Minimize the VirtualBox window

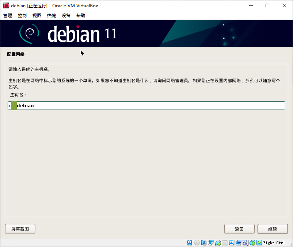pos(251,5)
